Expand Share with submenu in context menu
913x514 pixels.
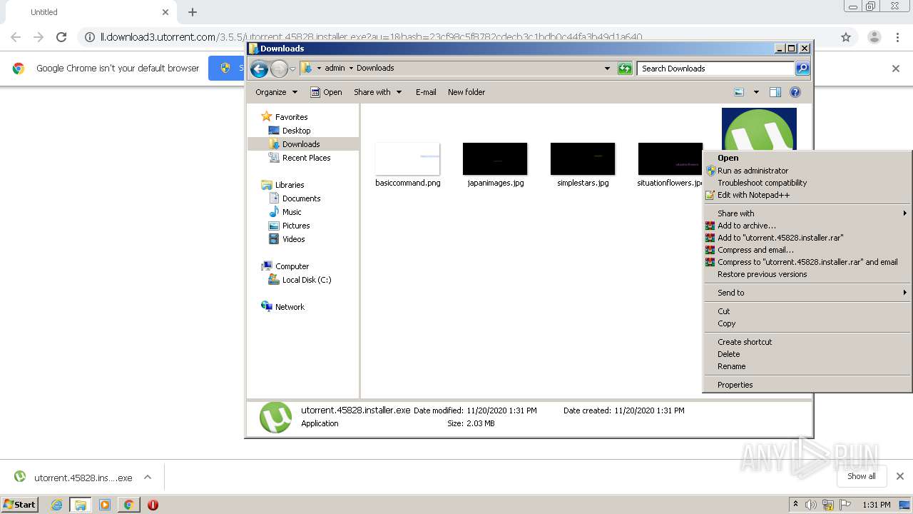click(x=807, y=213)
